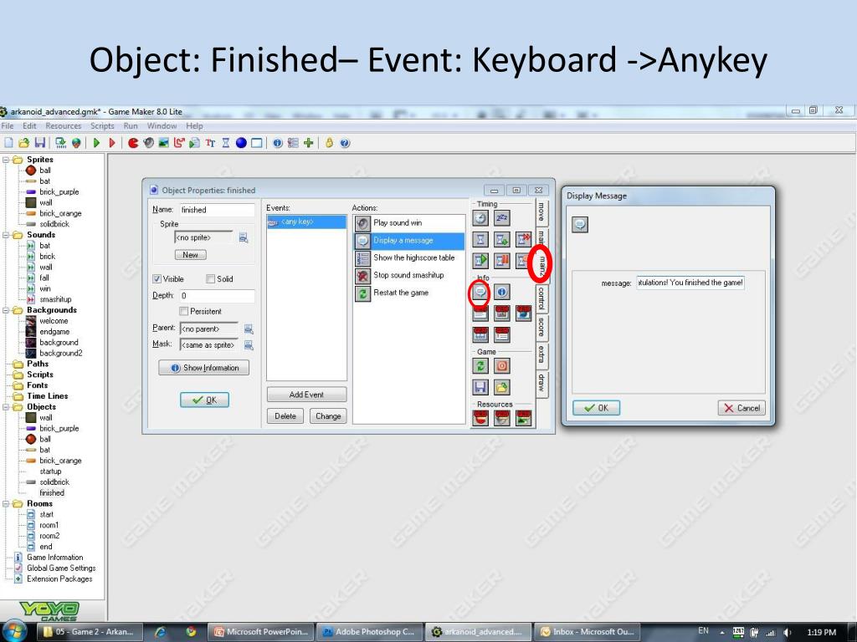Open game information from toolbar icon
This screenshot has height=642, width=857.
click(278, 143)
